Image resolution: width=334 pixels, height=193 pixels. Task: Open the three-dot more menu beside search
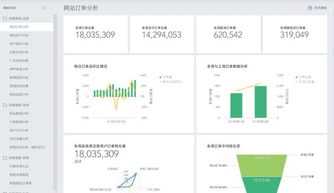coord(51,8)
